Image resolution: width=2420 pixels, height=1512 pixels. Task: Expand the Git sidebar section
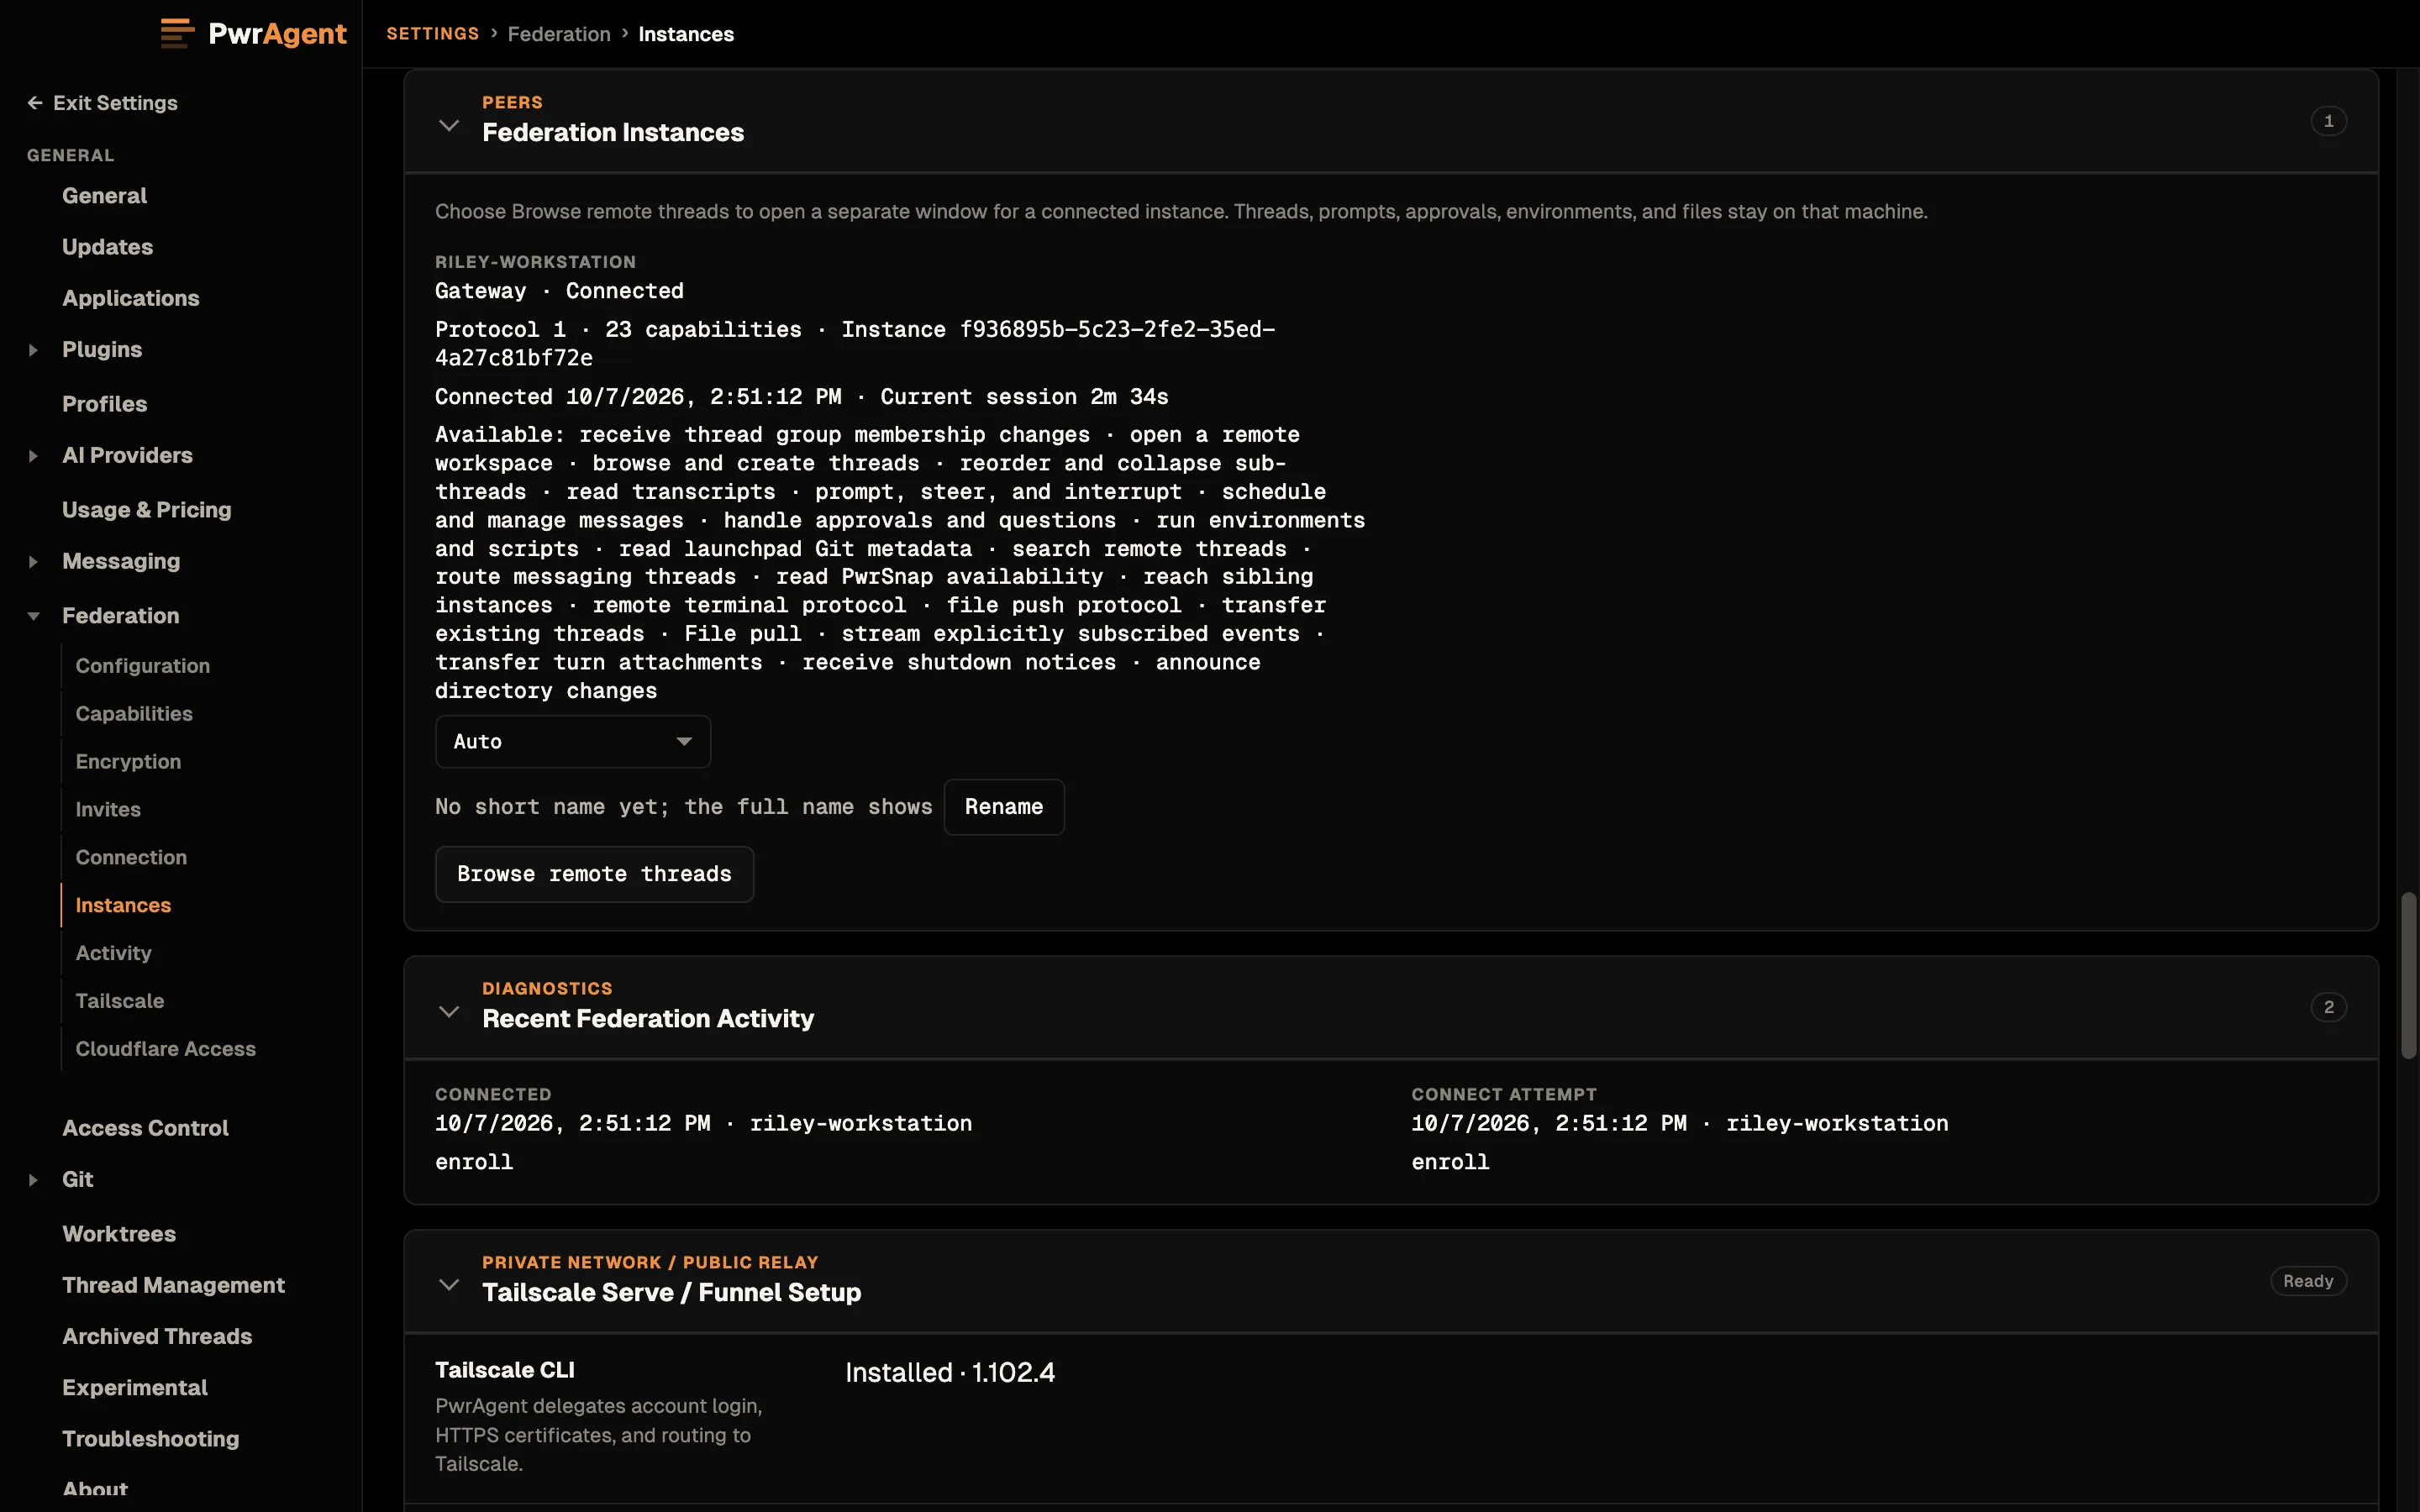[33, 1180]
